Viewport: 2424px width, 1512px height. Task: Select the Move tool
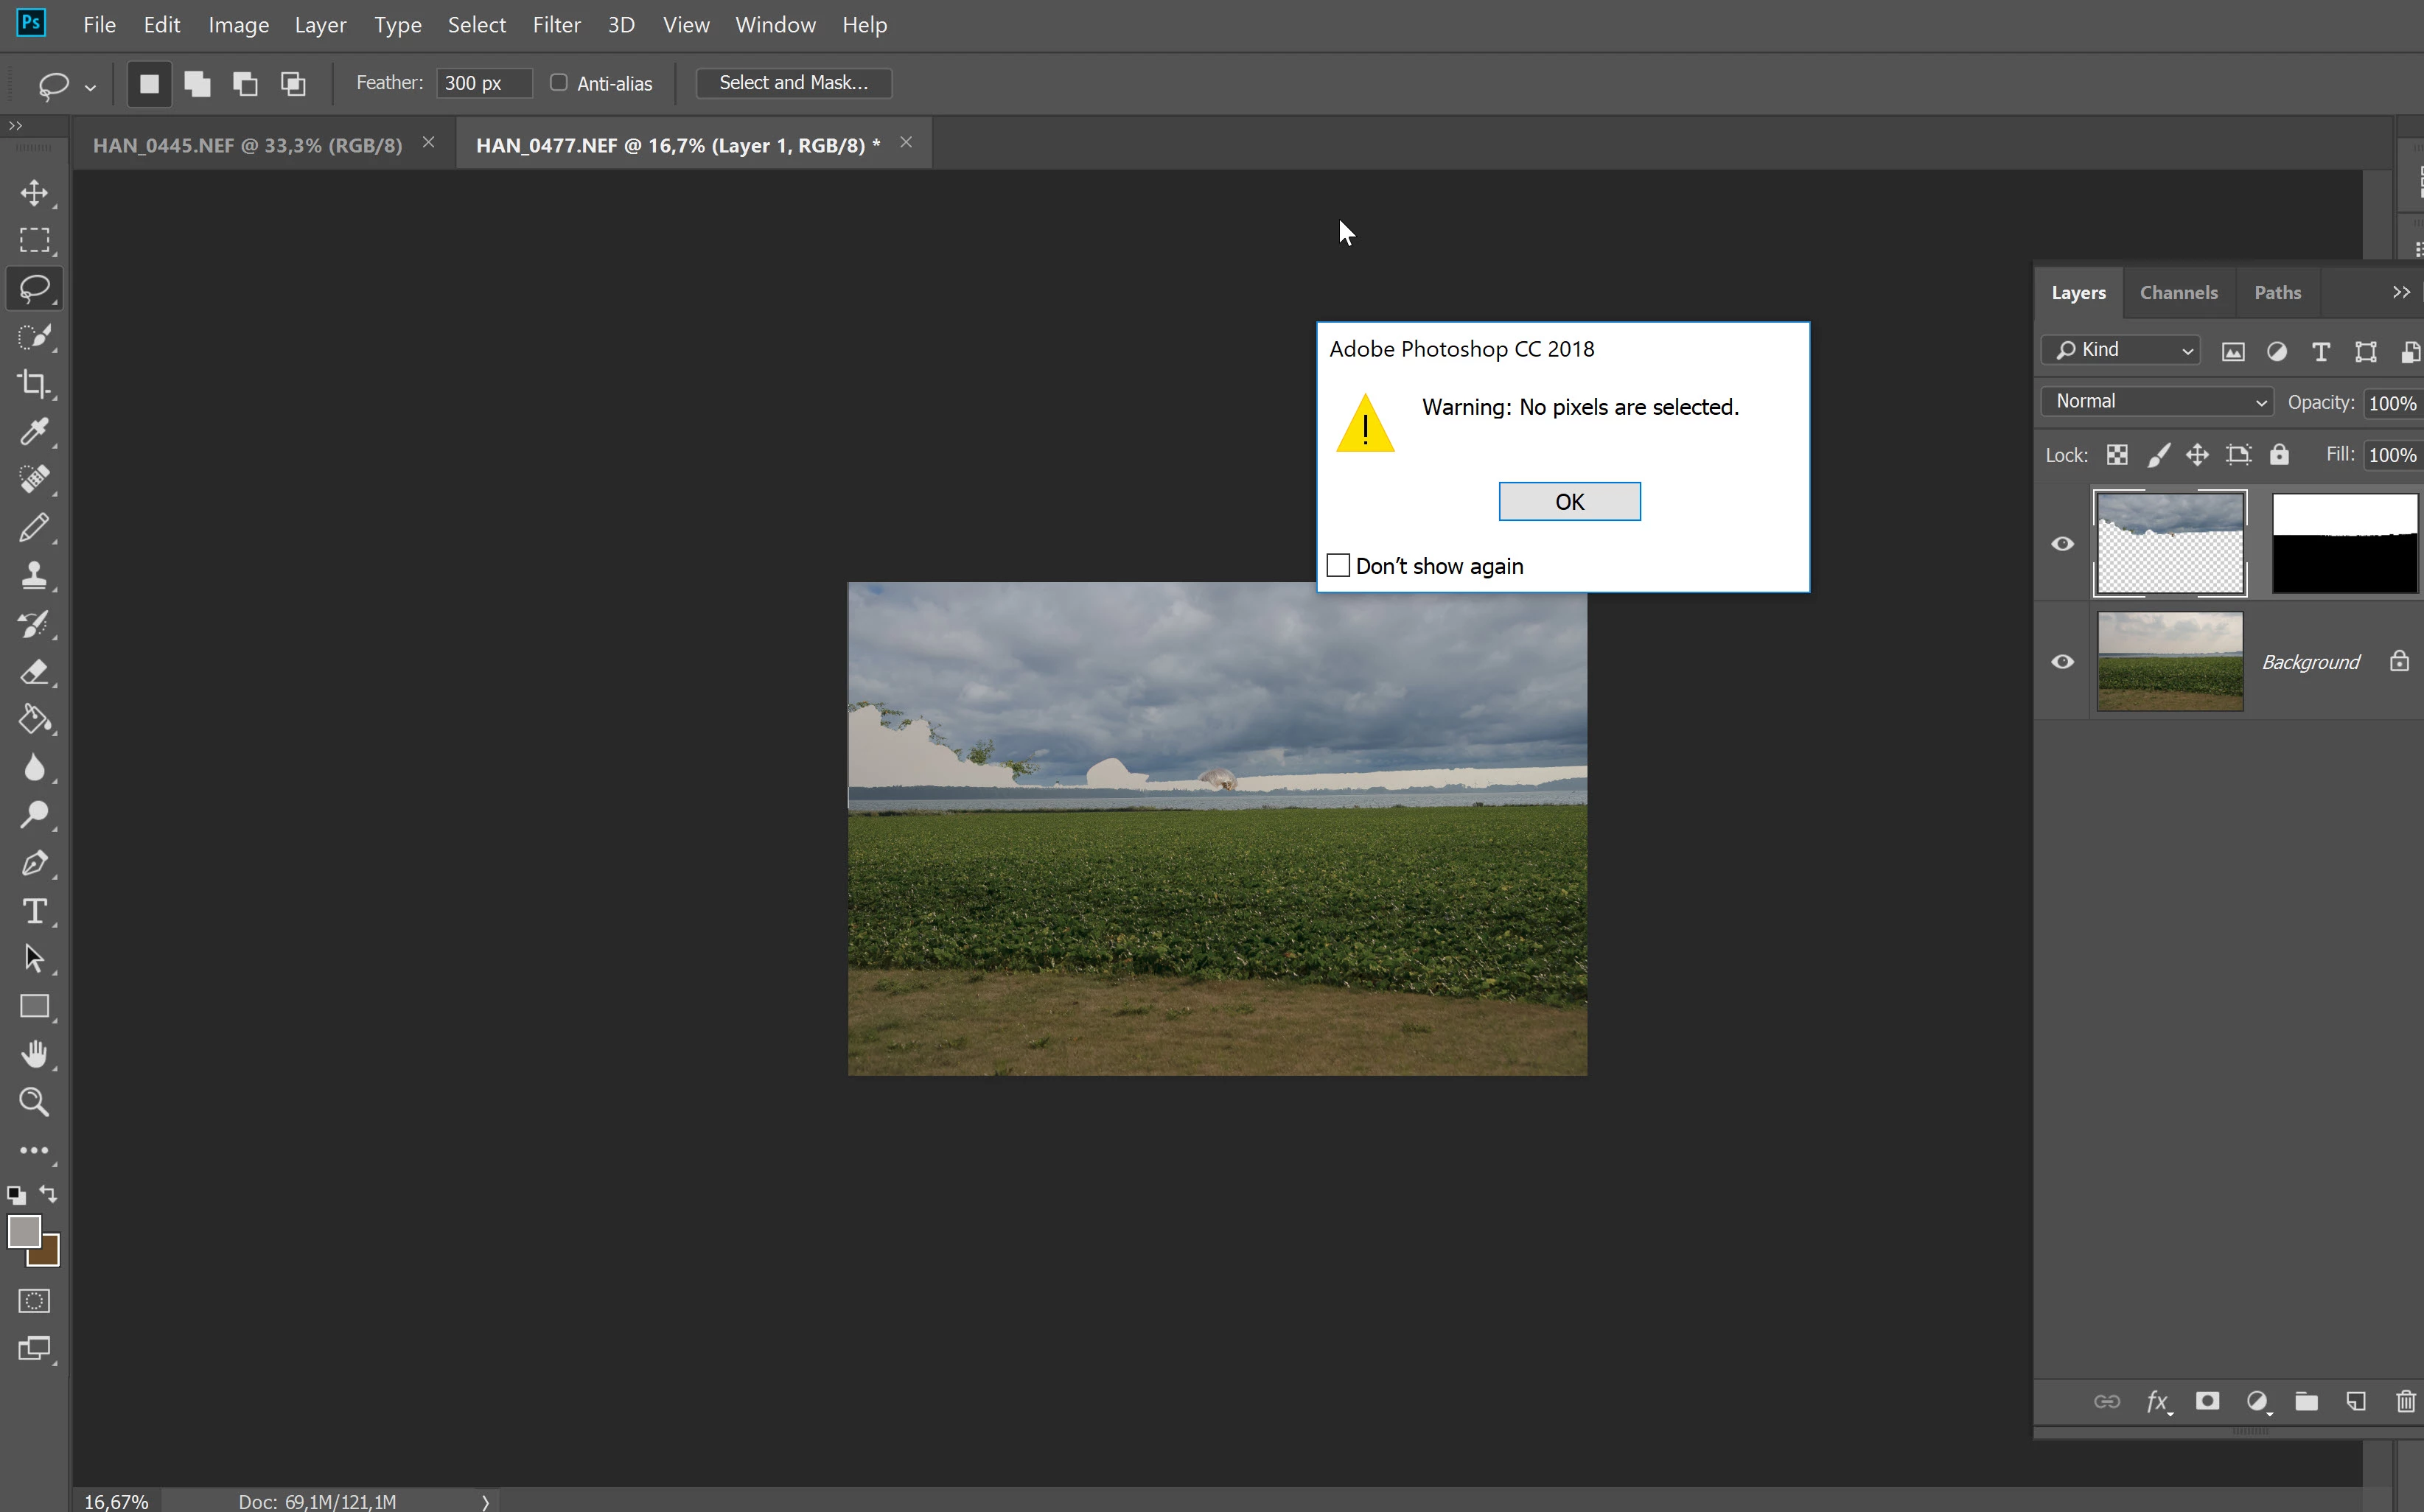pyautogui.click(x=34, y=192)
